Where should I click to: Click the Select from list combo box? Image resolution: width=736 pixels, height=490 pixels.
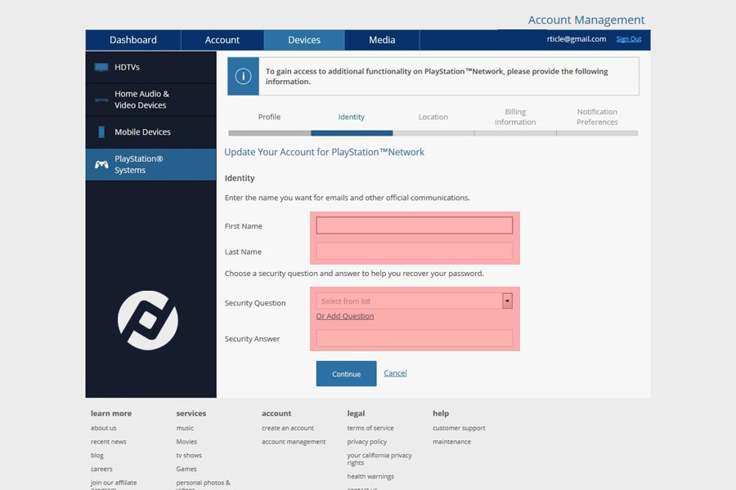pos(414,301)
